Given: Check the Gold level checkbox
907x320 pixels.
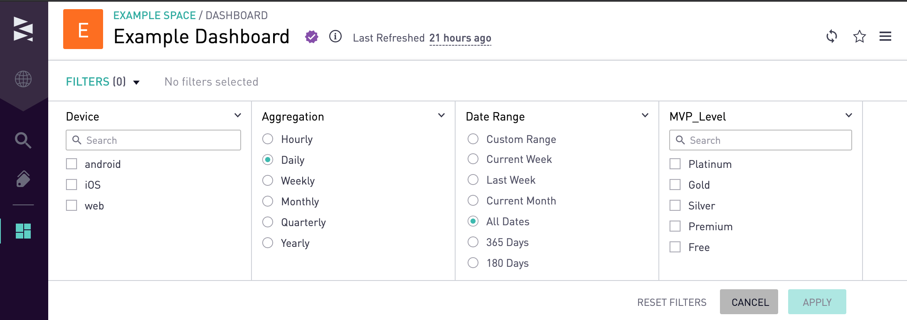Looking at the screenshot, I should [675, 185].
